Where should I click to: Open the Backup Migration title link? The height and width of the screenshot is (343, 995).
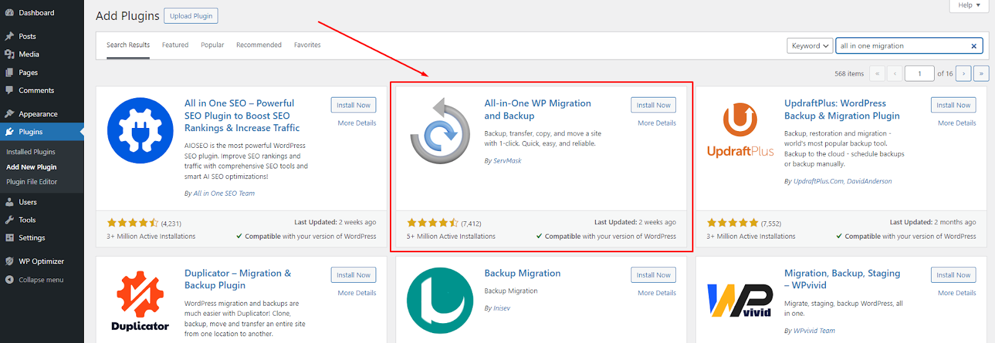point(522,273)
